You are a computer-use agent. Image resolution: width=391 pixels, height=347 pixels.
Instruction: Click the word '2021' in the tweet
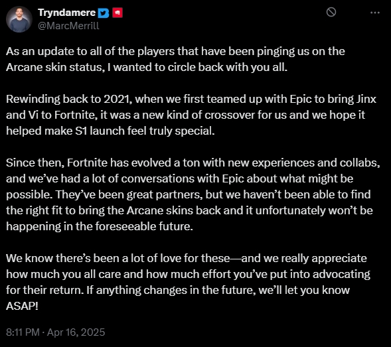[x=117, y=100]
